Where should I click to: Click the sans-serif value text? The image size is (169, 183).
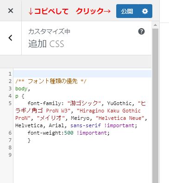[x=86, y=125]
